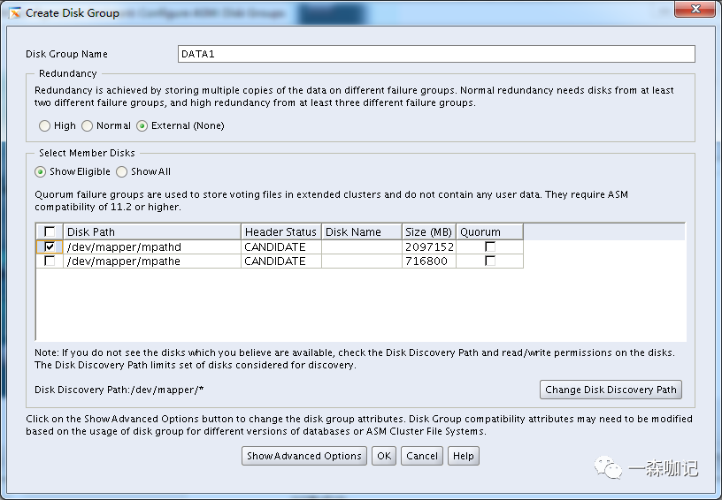
Task: Click the empty Disk Name cell for mpathd
Action: (x=362, y=246)
